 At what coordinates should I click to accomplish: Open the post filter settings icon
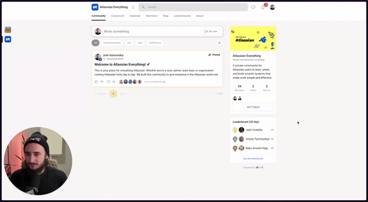click(219, 43)
